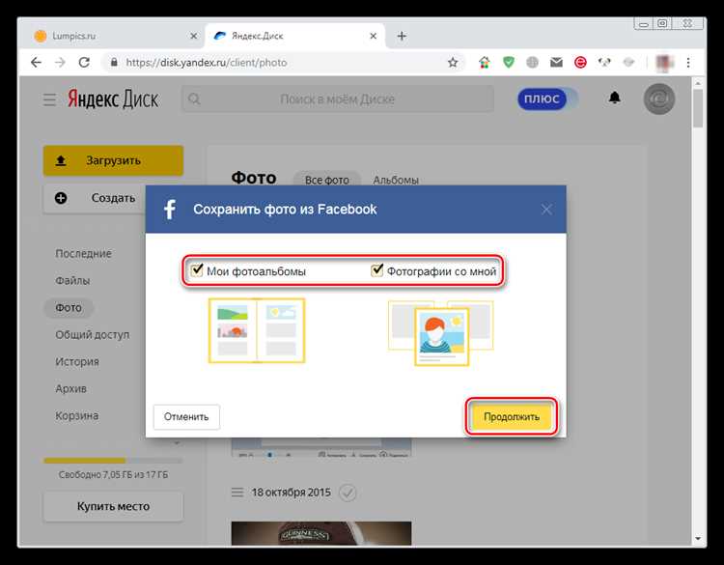Viewport: 724px width, 565px height.
Task: Open the hamburger menu near Яндекс Диск
Action: coord(49,99)
